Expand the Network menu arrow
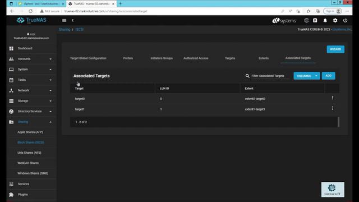Viewport: 359px width, 202px height. (x=50, y=91)
